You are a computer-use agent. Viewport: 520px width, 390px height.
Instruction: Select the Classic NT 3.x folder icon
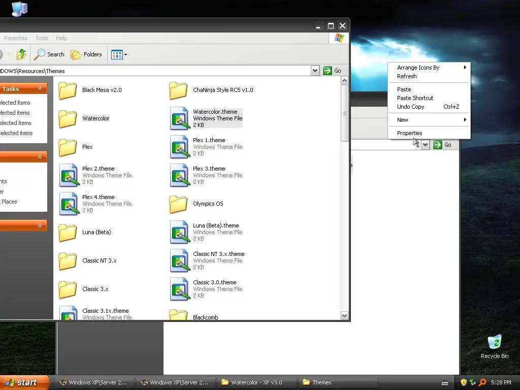tap(68, 261)
